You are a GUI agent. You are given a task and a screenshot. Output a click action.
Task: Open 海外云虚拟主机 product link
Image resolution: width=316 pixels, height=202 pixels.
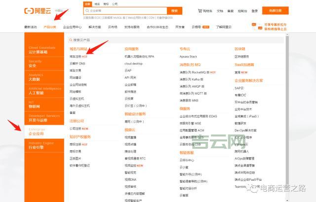[x=79, y=106]
